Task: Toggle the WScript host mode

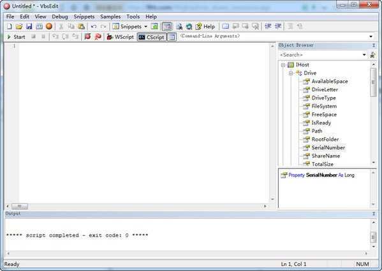Action: coord(121,37)
